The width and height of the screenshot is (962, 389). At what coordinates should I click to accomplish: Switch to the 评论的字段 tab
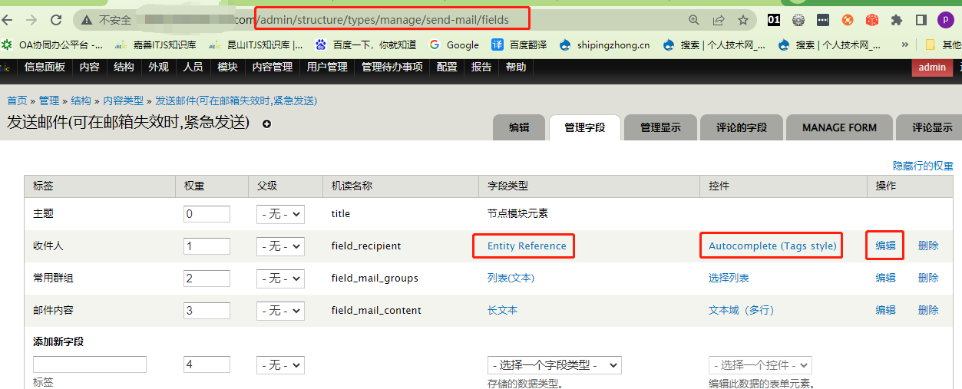click(x=742, y=127)
